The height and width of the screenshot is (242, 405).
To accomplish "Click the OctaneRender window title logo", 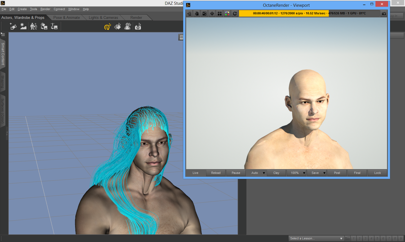I will pos(188,5).
